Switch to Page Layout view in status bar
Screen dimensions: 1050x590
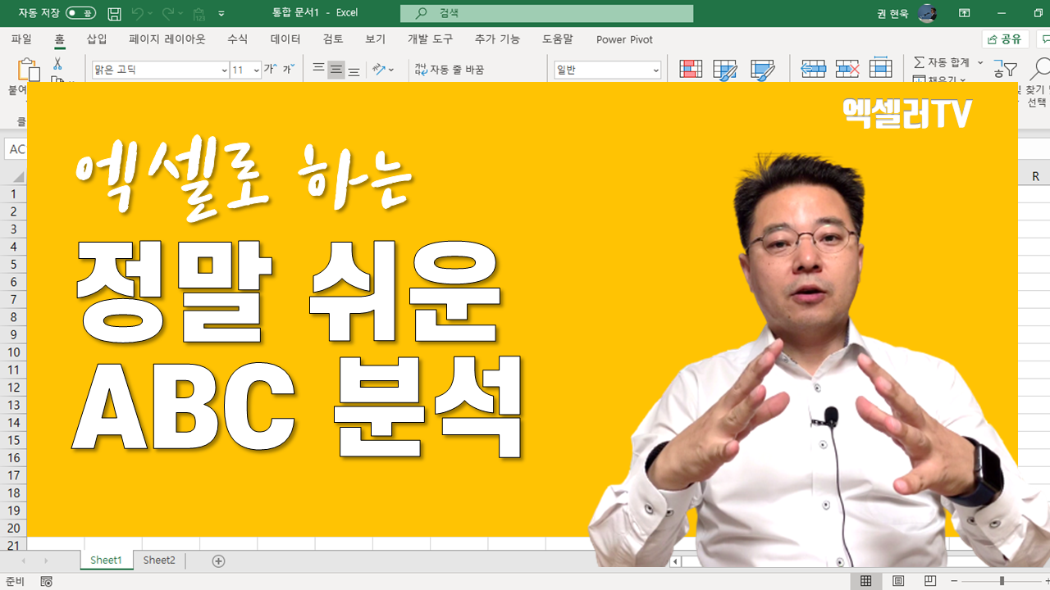click(898, 581)
